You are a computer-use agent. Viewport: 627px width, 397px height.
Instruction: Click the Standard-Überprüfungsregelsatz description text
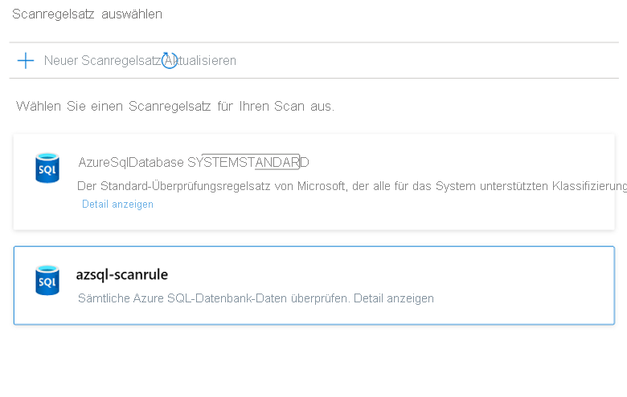pyautogui.click(x=352, y=186)
